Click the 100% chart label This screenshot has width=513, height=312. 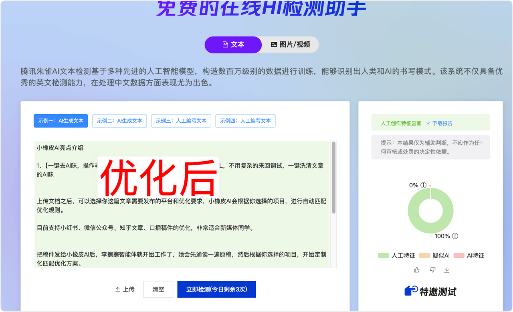click(x=442, y=236)
